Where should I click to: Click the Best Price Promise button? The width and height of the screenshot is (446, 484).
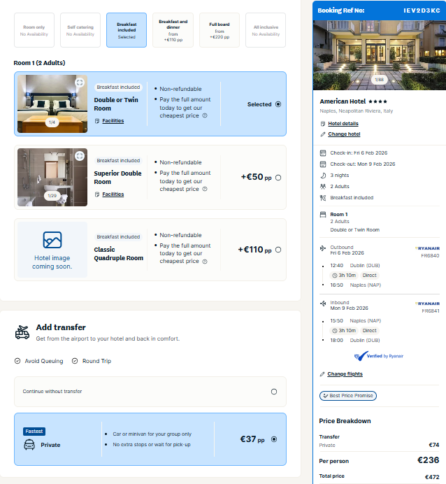click(x=348, y=396)
